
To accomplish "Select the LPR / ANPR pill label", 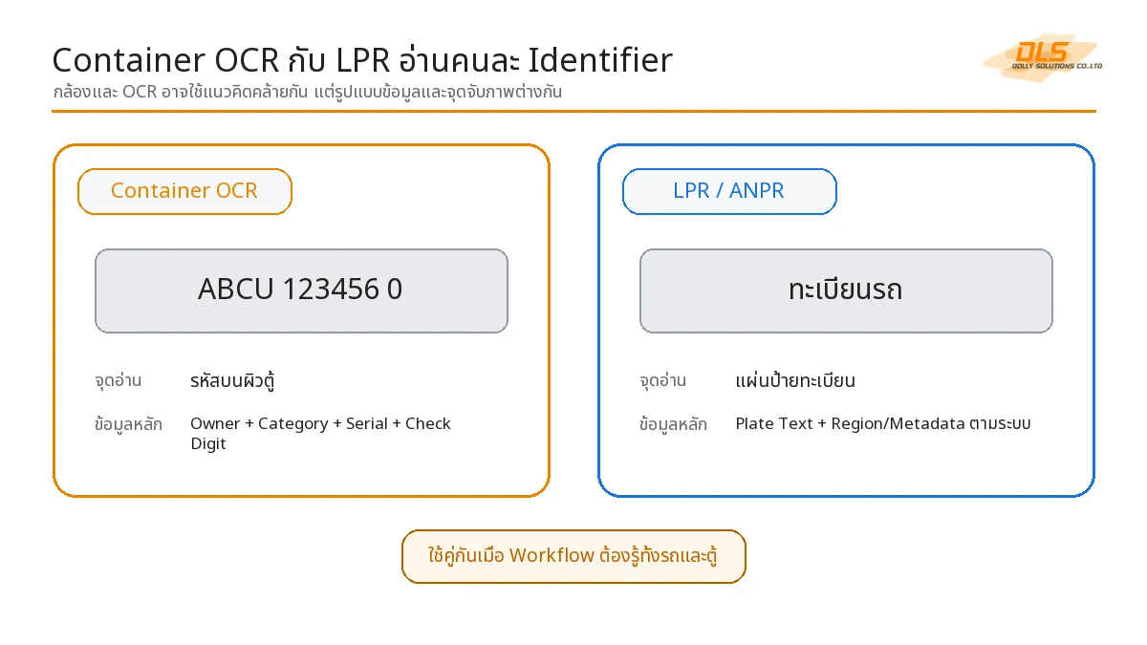I will (x=729, y=191).
